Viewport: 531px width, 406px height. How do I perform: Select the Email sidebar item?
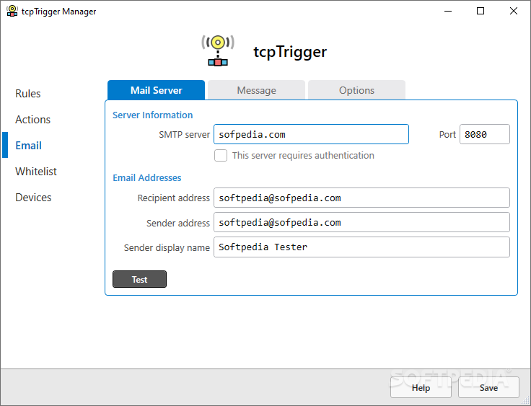pyautogui.click(x=28, y=146)
